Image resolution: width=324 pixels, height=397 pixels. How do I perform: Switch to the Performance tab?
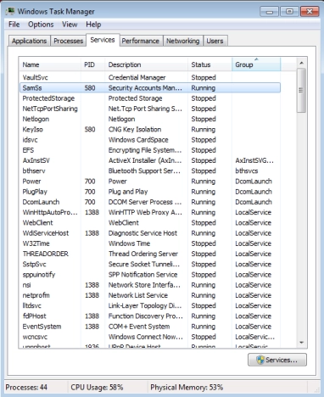141,41
